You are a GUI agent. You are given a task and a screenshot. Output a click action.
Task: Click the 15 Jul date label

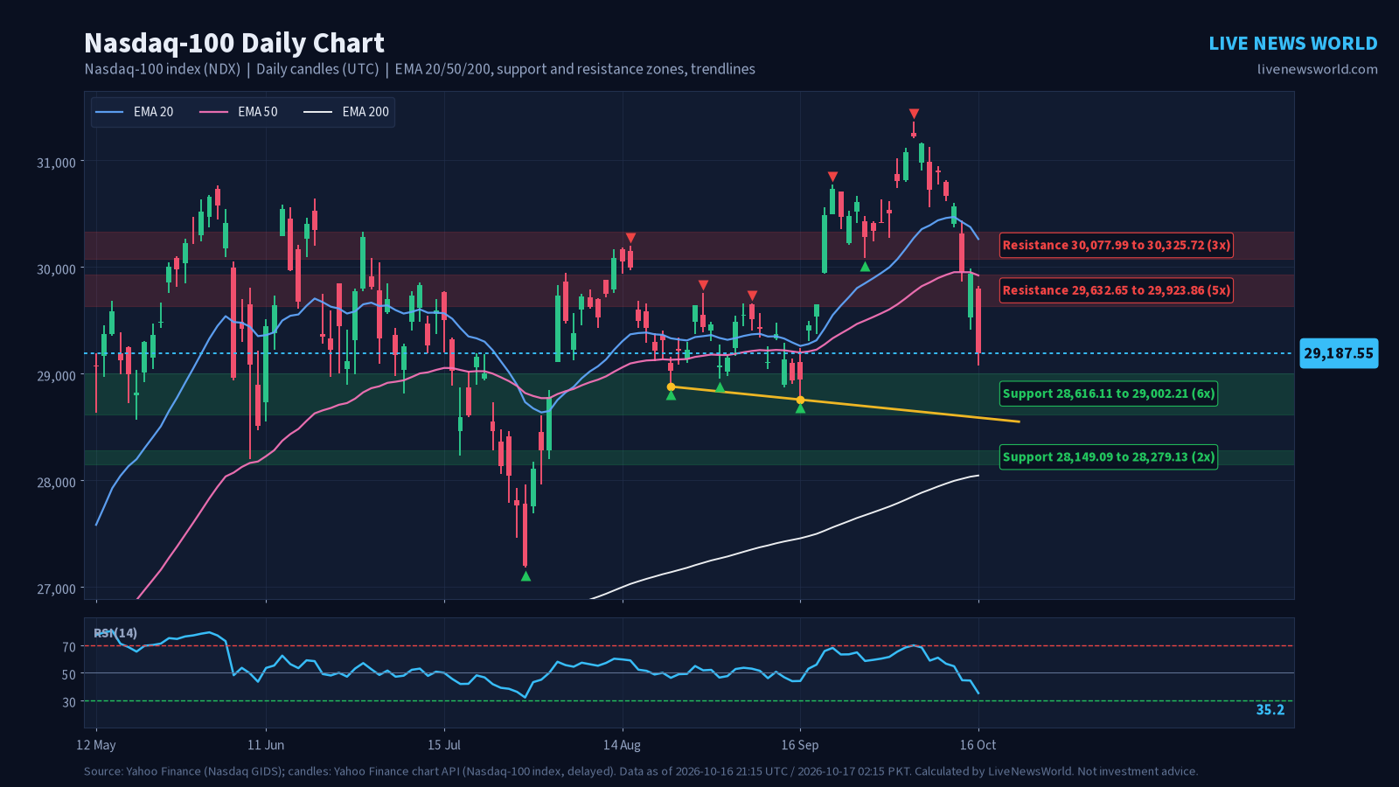click(444, 745)
